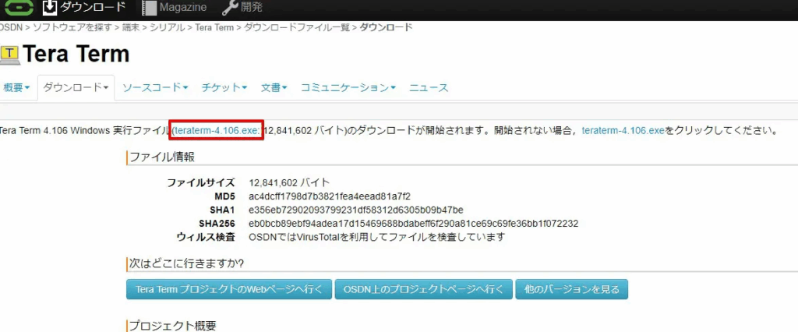798x332 pixels.
Task: Go to the ニュース tab
Action: 429,88
